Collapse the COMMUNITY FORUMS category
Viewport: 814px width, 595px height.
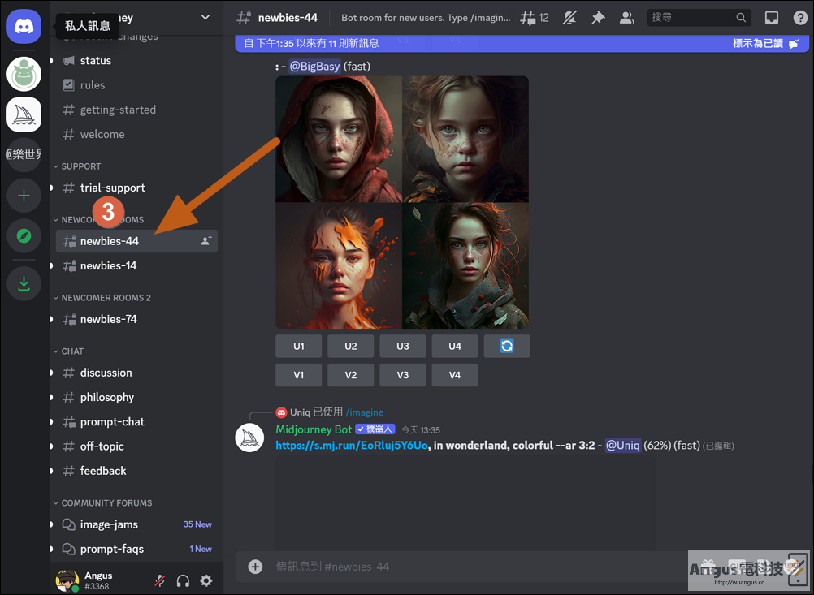pyautogui.click(x=103, y=503)
